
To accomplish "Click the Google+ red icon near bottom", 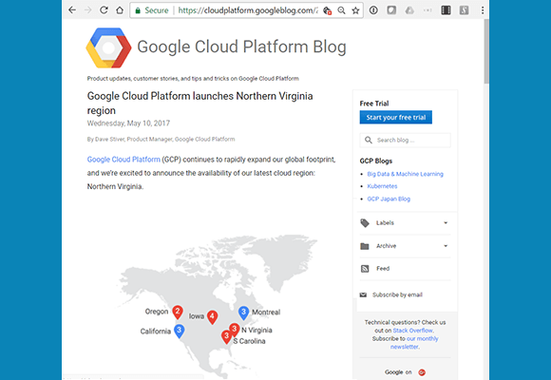I will tap(422, 372).
